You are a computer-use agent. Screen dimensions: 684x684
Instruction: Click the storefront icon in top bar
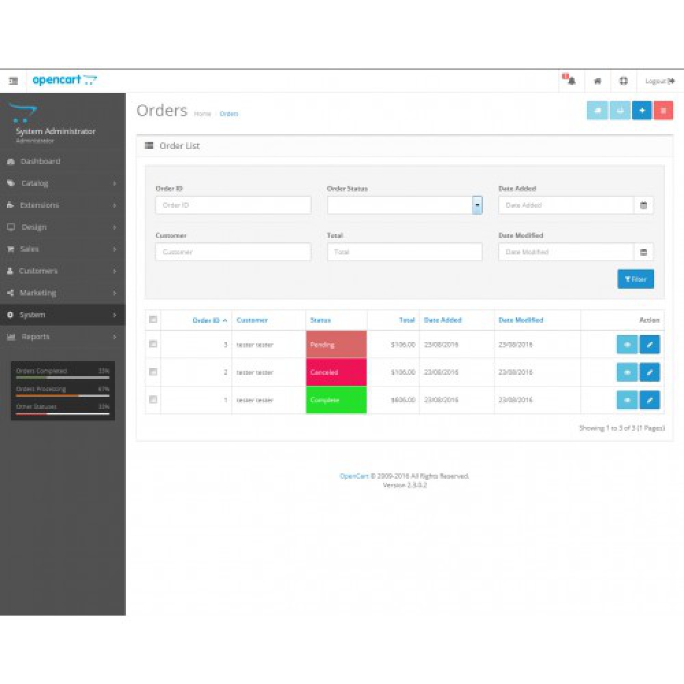pyautogui.click(x=597, y=81)
